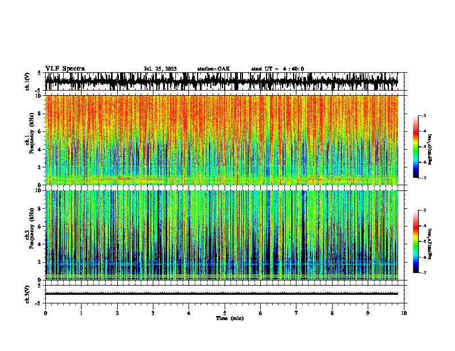Click the '-7' label on ch.1 color bar
The width and height of the screenshot is (455, 351).
tap(424, 178)
